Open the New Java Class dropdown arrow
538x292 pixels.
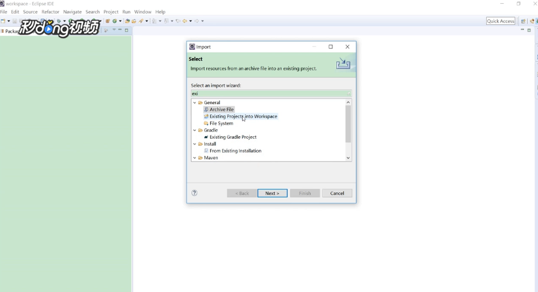120,21
